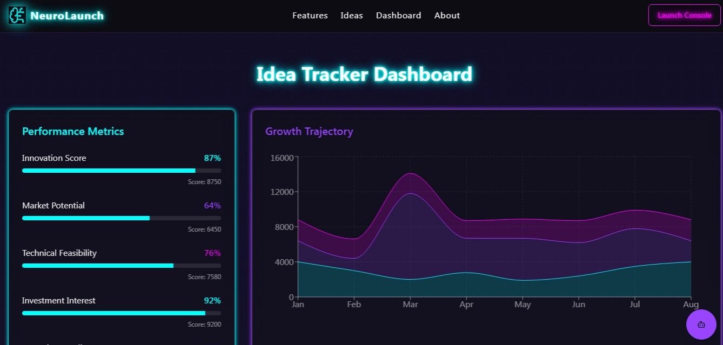Click the 87% value
The width and height of the screenshot is (723, 345).
212,158
